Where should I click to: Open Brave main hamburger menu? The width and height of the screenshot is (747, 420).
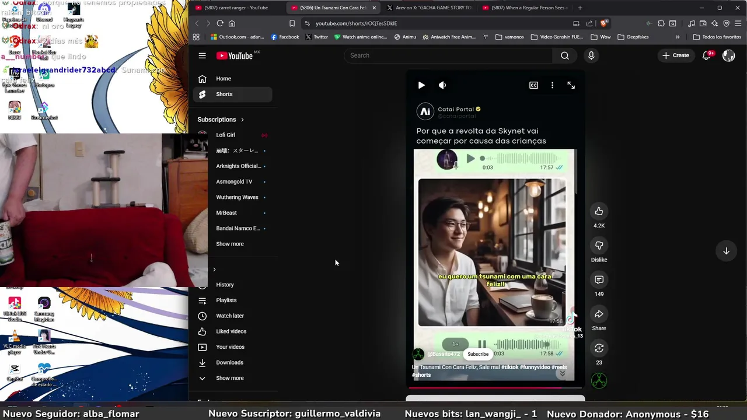click(x=738, y=23)
